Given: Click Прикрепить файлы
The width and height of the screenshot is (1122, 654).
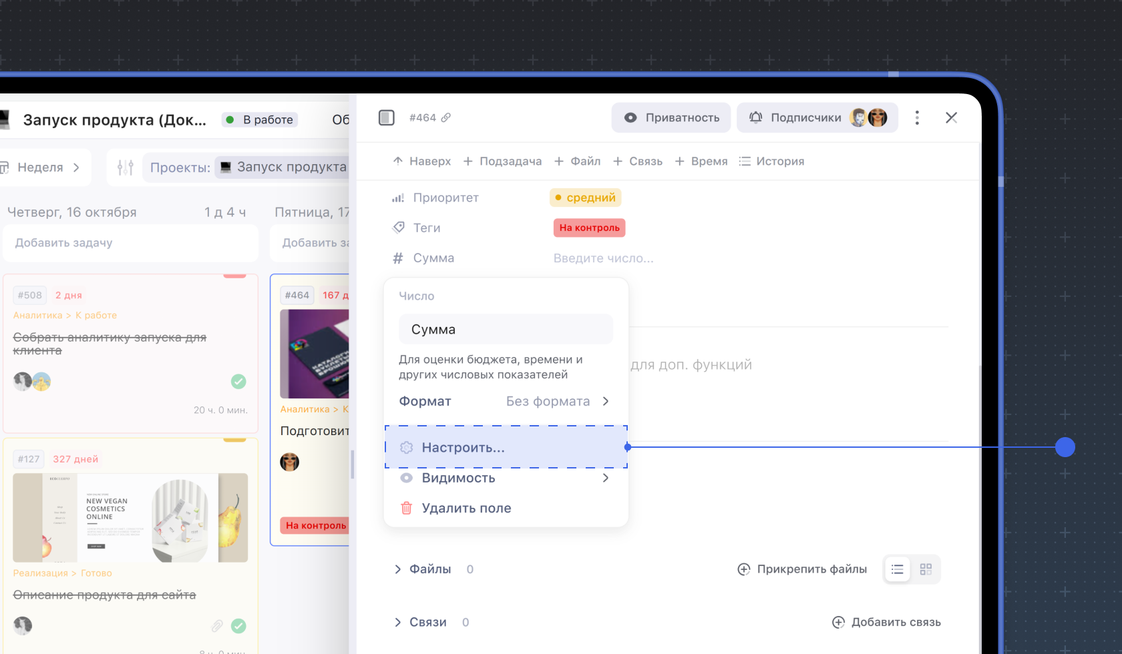Looking at the screenshot, I should (x=802, y=569).
